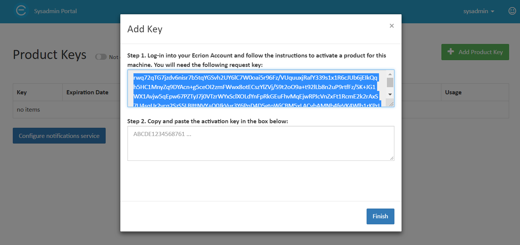
Task: Click the Usage column header
Action: click(453, 92)
